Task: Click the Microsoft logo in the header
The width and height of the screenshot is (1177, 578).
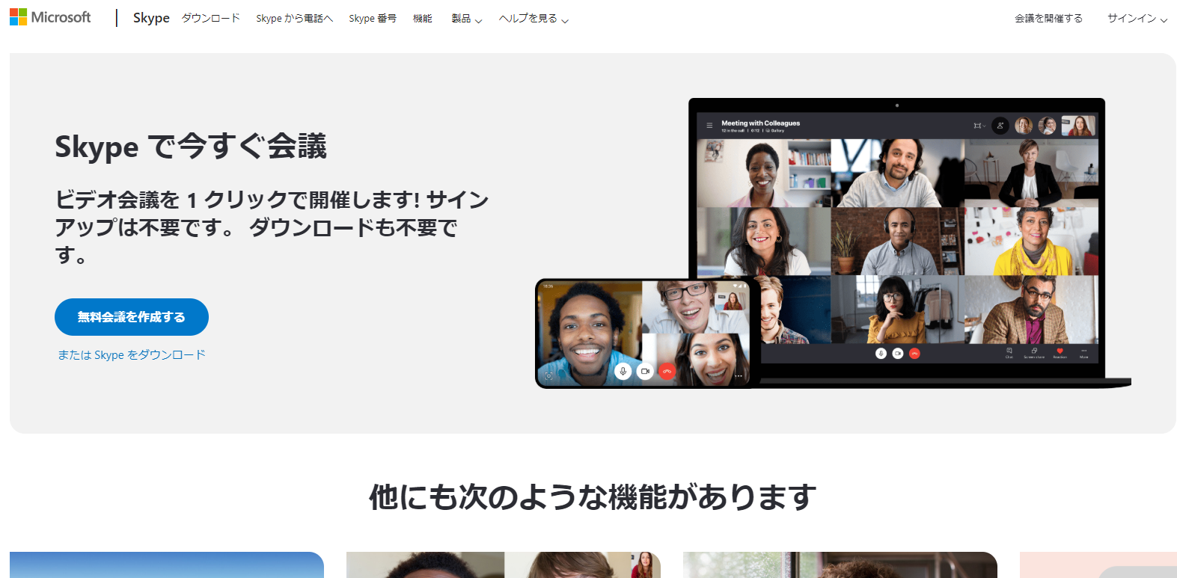Action: tap(50, 17)
